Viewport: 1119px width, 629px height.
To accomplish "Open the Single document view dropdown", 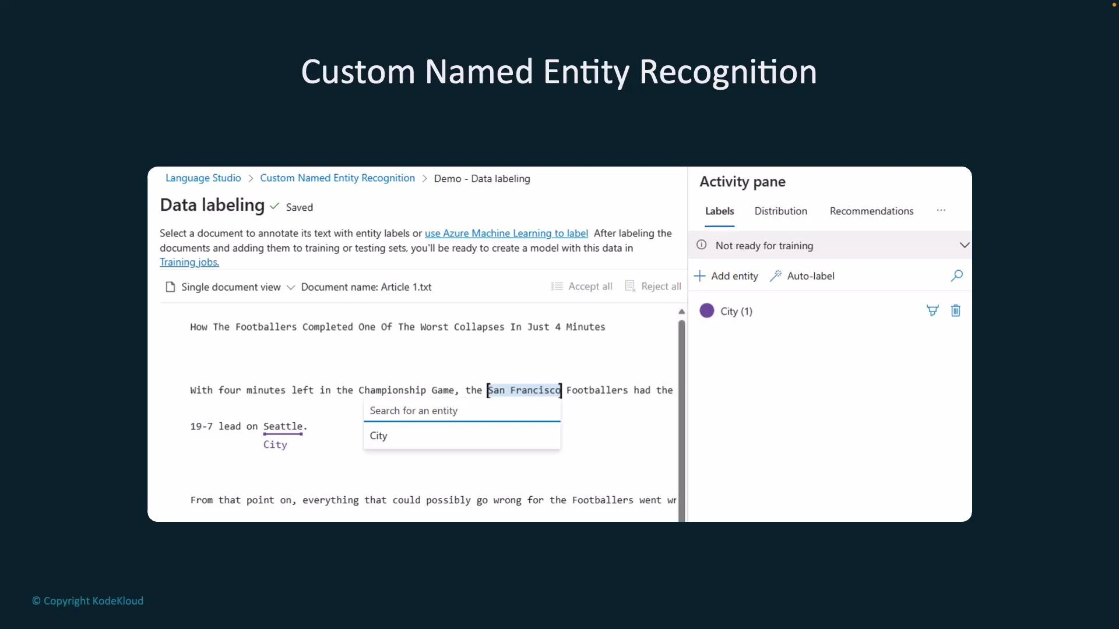I will 291,287.
